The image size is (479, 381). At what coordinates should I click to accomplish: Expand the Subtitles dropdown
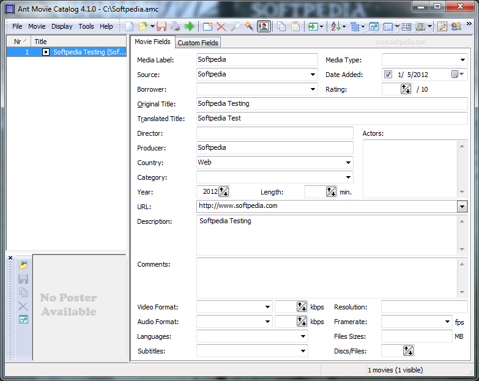coord(303,351)
